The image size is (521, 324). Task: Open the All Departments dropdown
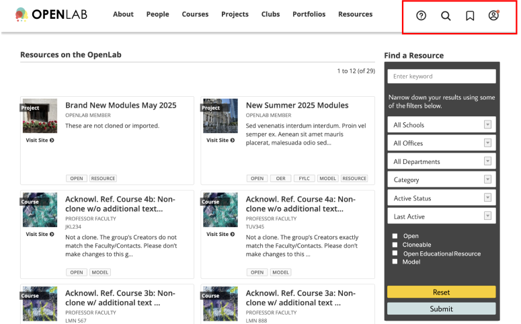pyautogui.click(x=442, y=162)
